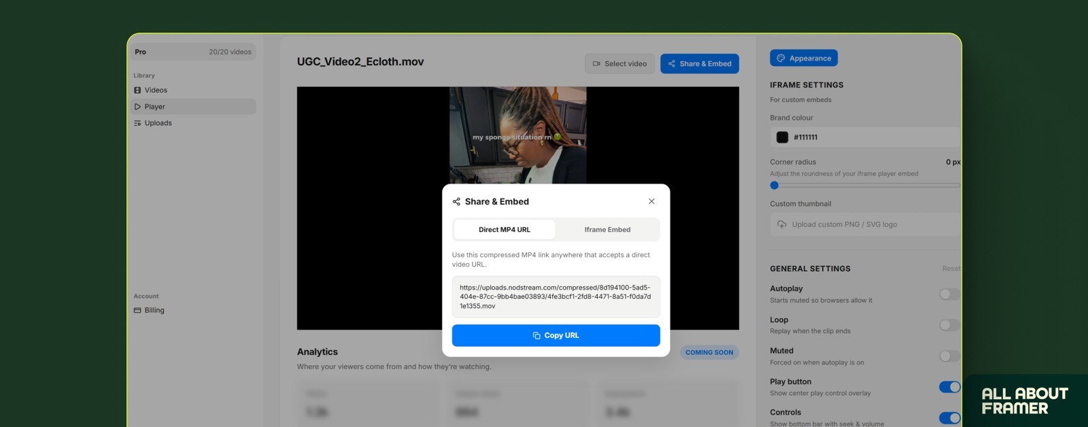The width and height of the screenshot is (1088, 427).
Task: Click the Analytics heading
Action: (x=318, y=352)
